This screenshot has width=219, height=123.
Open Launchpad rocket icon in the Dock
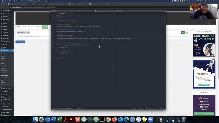pyautogui.click(x=41, y=119)
